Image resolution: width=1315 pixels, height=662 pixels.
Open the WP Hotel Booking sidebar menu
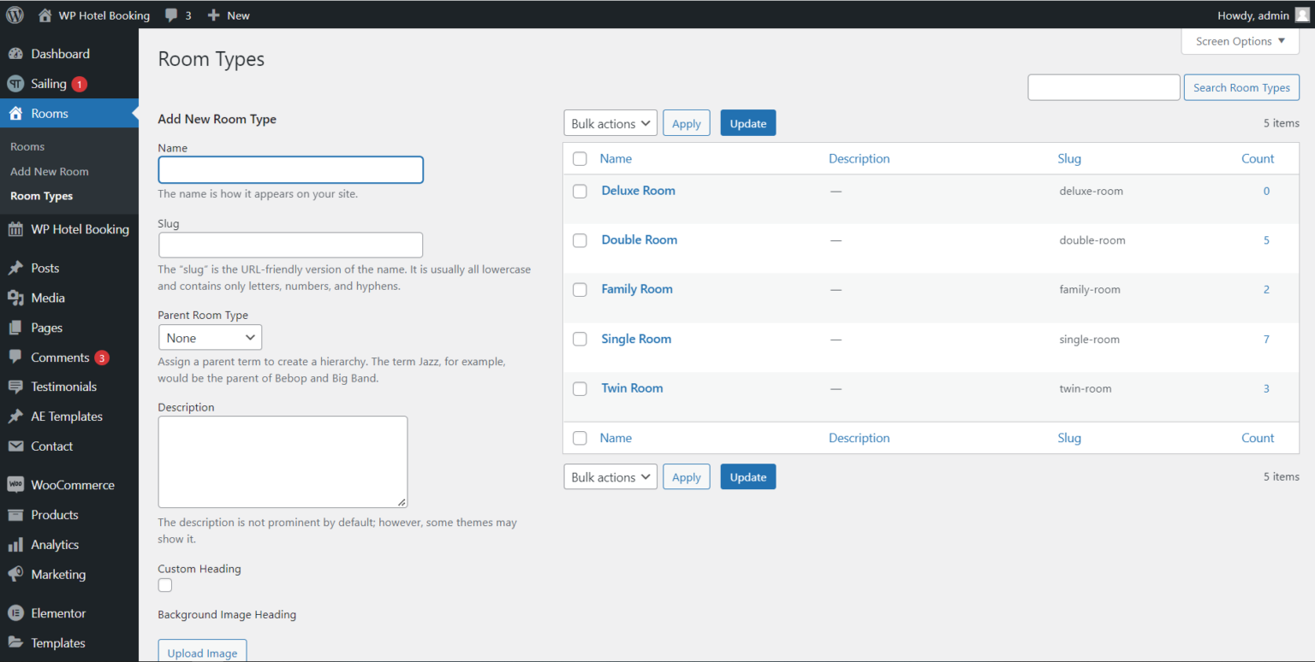80,229
